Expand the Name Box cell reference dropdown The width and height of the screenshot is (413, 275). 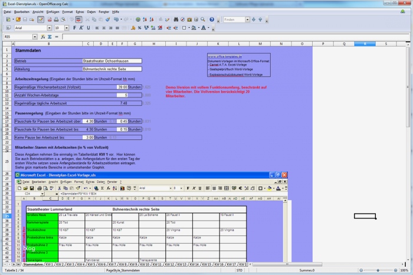tap(34, 37)
